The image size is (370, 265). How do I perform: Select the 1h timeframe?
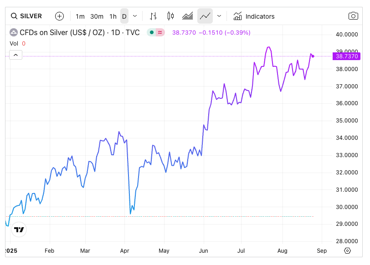(x=113, y=16)
